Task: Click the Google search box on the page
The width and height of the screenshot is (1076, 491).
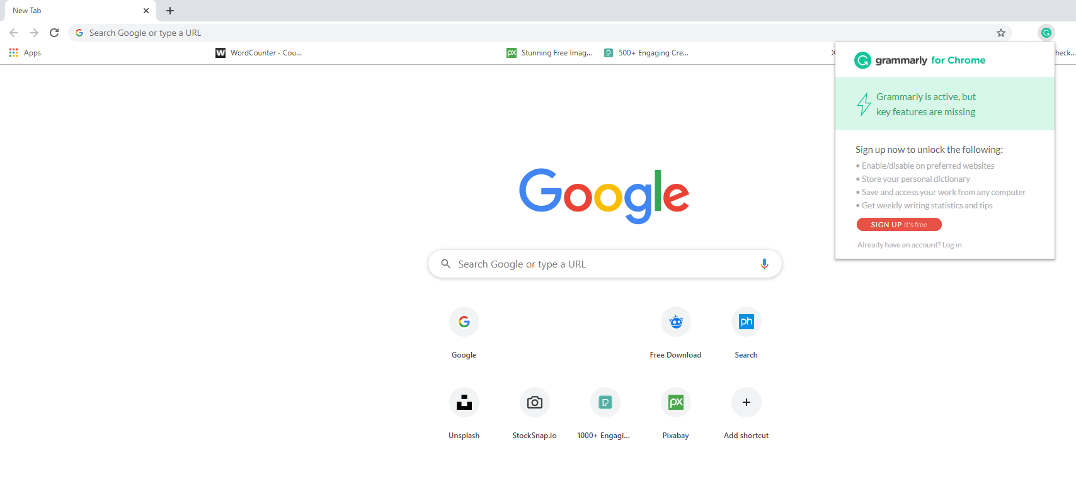Action: click(x=605, y=264)
